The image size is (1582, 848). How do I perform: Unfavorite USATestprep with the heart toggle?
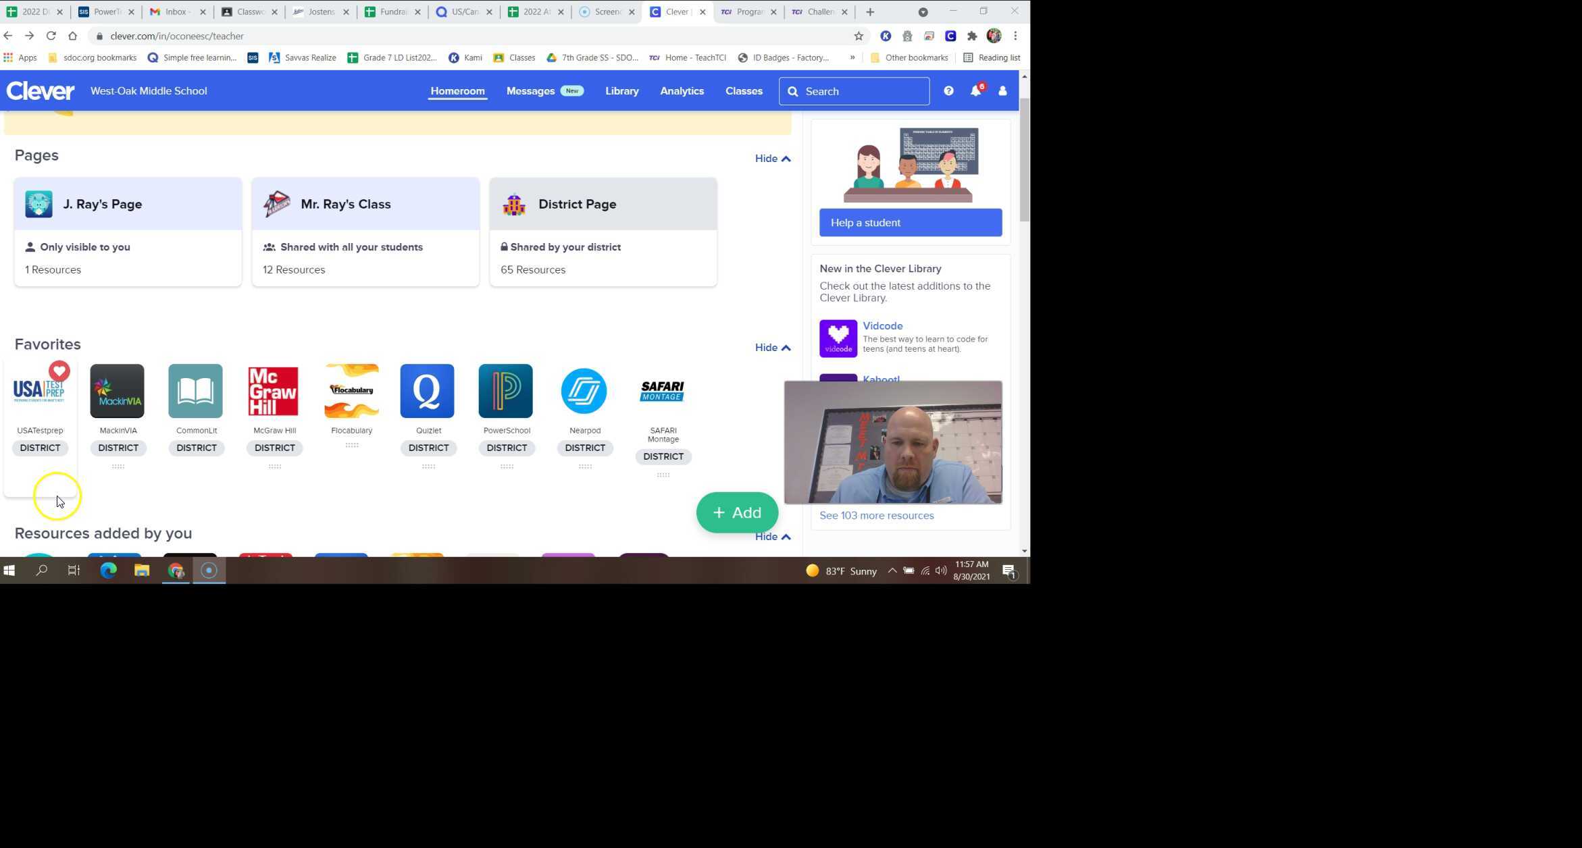click(x=59, y=371)
